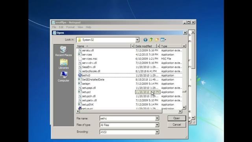Open the Format menu in Notepad
This screenshot has width=252, height=142.
click(70, 27)
